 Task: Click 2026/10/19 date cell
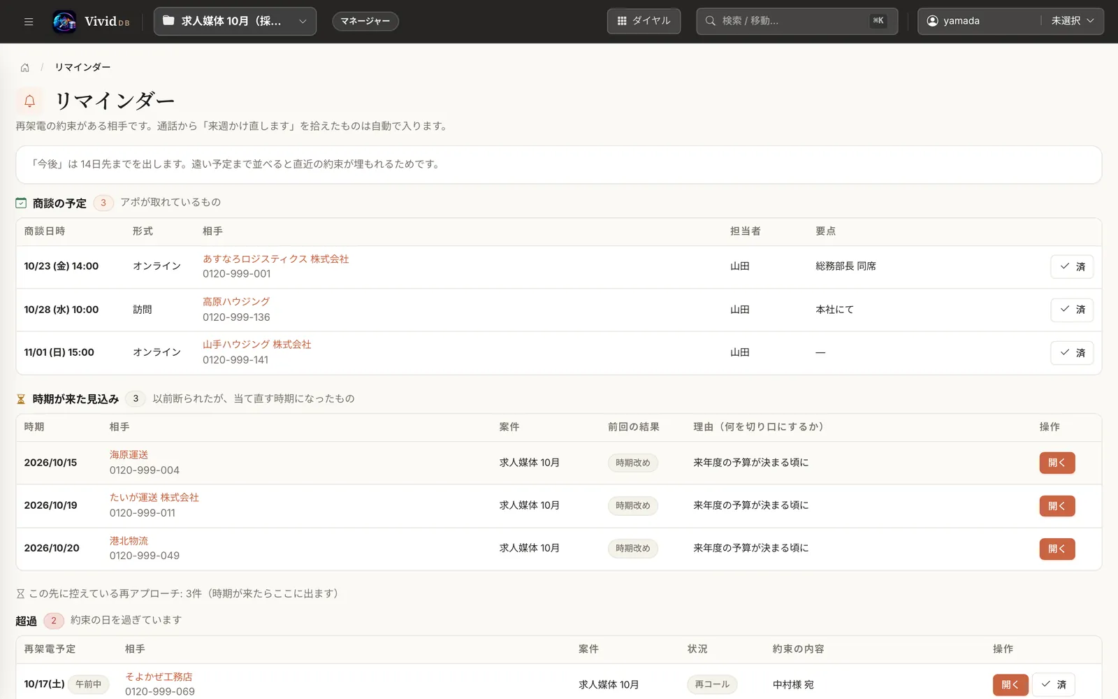point(51,505)
